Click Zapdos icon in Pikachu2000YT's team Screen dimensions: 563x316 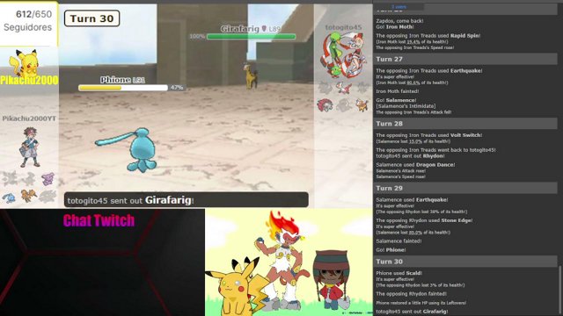(28, 196)
